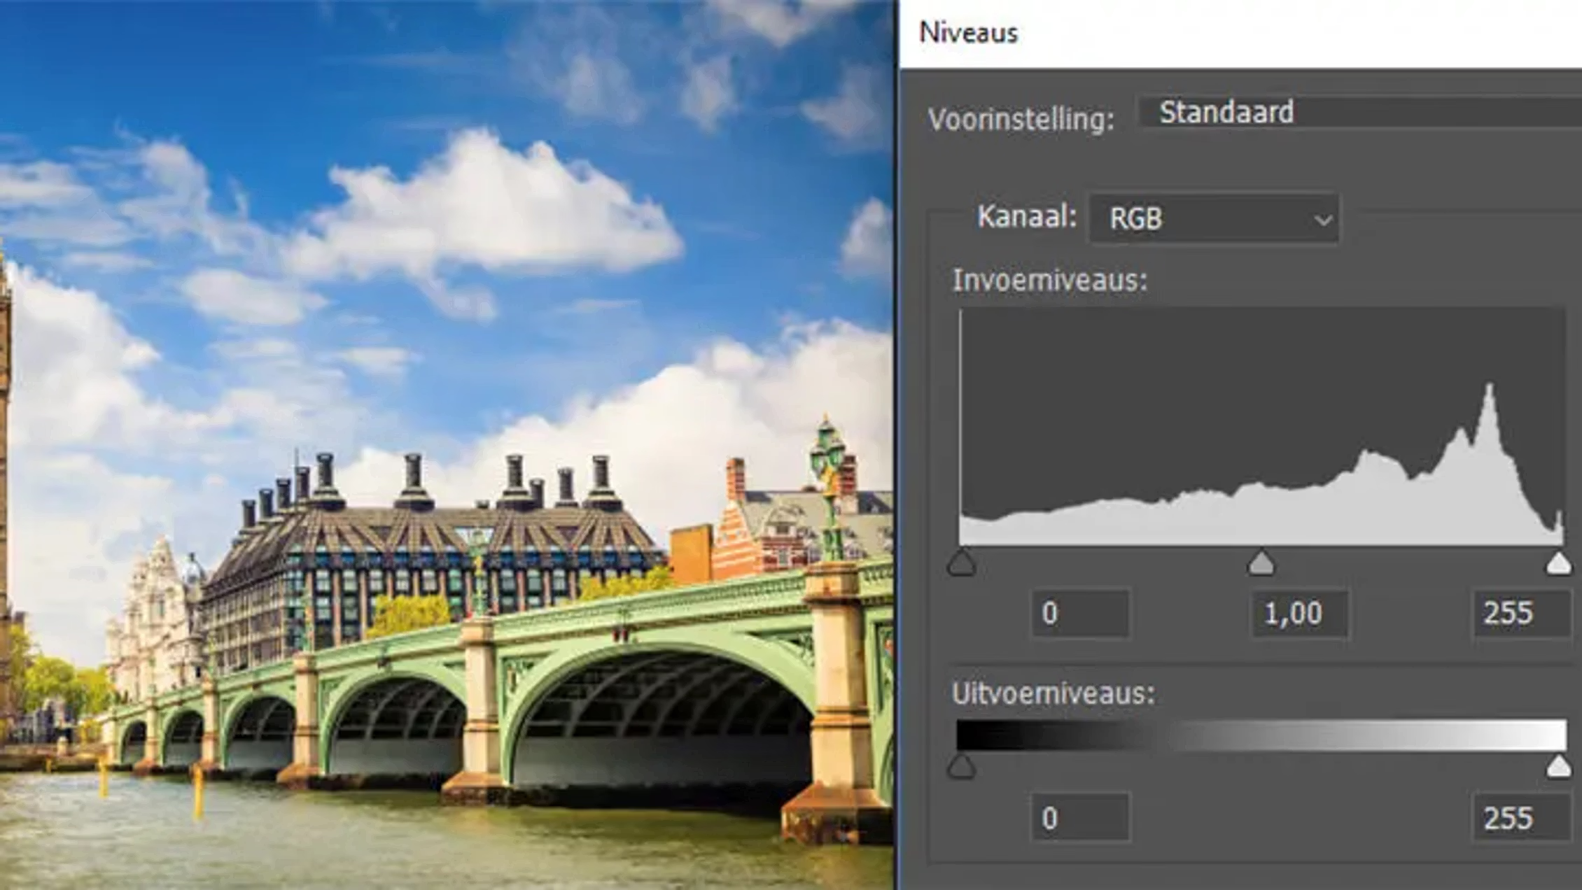Click the input highlight field showing 255
This screenshot has height=890, width=1582.
click(1520, 614)
